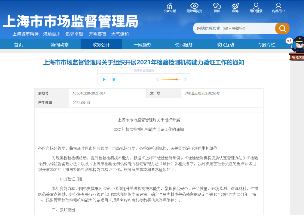Viewport: 304px width, 218px height.
Task: Open the 长者专版 elderly version icon
Action: [x=169, y=8]
